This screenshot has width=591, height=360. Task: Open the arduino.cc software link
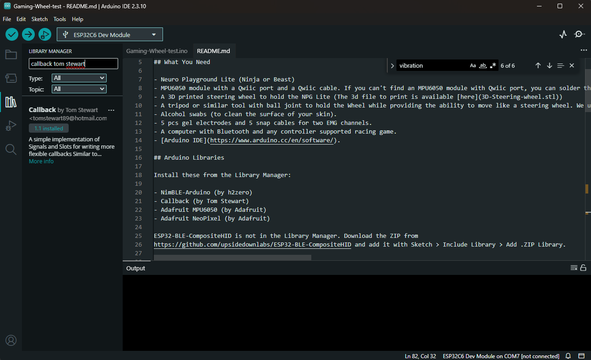(272, 140)
